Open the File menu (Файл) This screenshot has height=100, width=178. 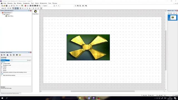[5, 3]
